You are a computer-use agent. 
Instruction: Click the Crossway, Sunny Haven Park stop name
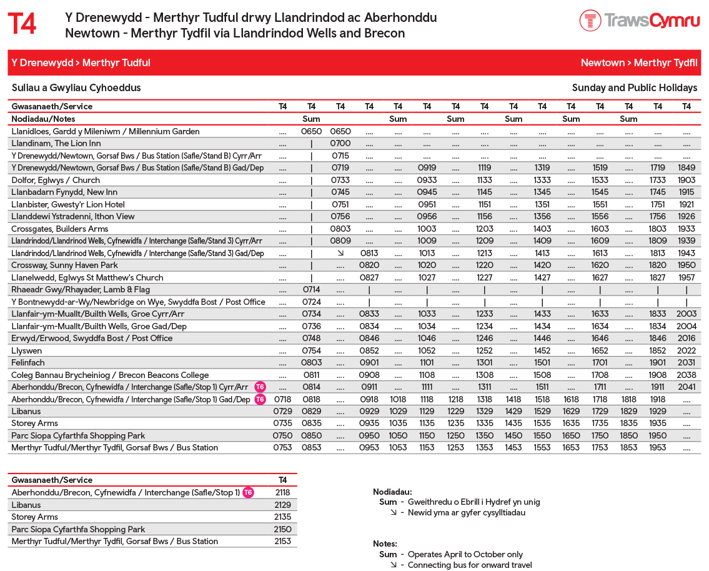tap(64, 265)
